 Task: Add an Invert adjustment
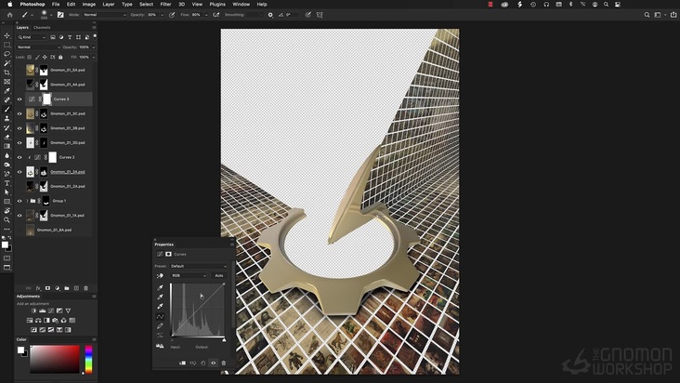[33, 330]
